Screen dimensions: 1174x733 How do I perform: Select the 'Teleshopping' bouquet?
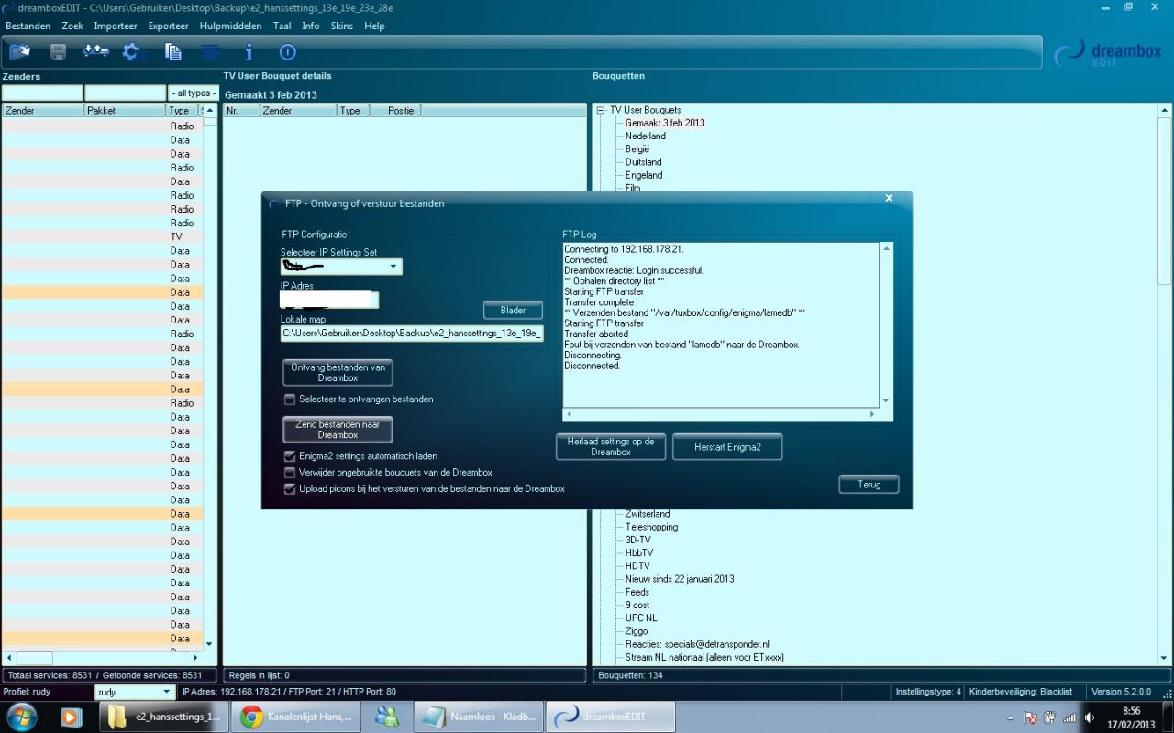click(651, 527)
